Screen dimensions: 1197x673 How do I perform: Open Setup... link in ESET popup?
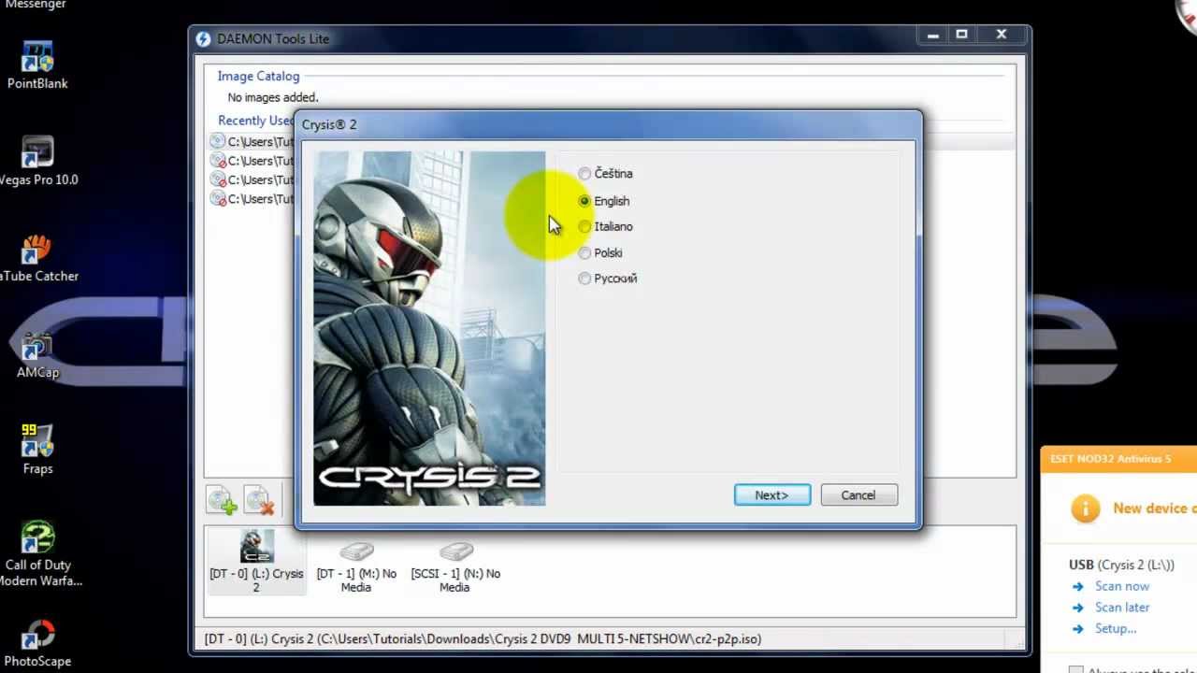point(1116,629)
